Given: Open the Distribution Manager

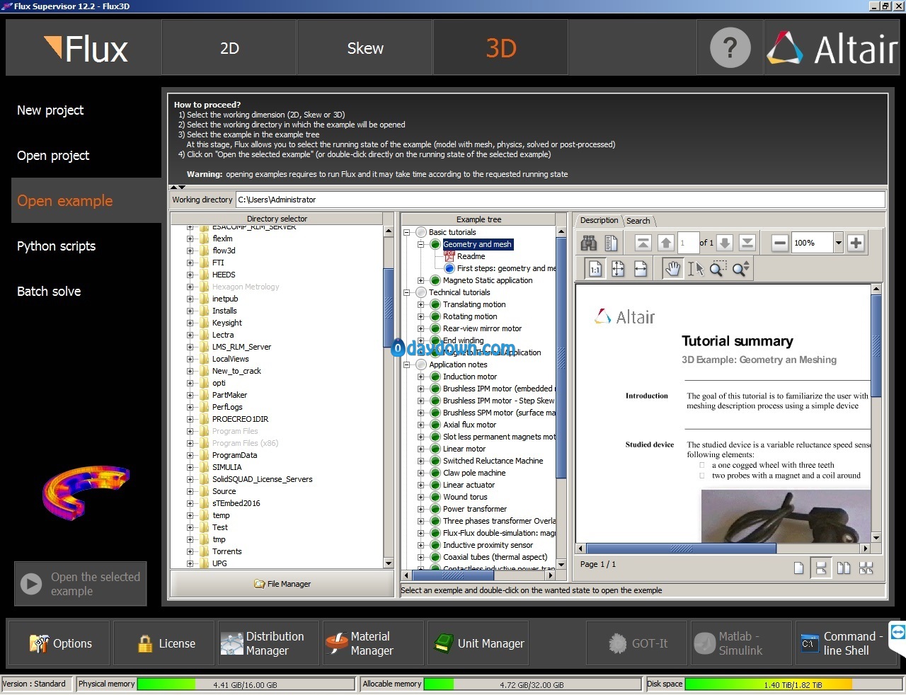Looking at the screenshot, I should click(x=268, y=643).
